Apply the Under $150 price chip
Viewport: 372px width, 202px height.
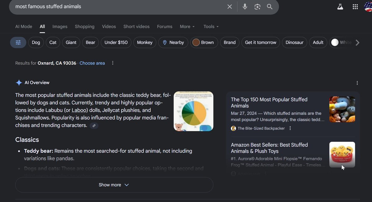(x=116, y=43)
